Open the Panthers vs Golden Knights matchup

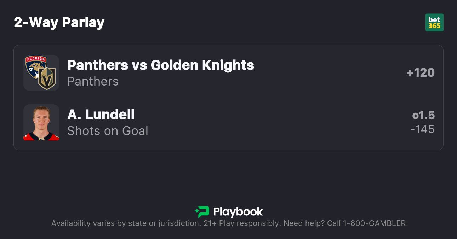coord(160,65)
